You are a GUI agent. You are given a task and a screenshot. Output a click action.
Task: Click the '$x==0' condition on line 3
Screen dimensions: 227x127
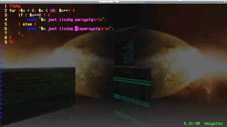tap(35, 15)
